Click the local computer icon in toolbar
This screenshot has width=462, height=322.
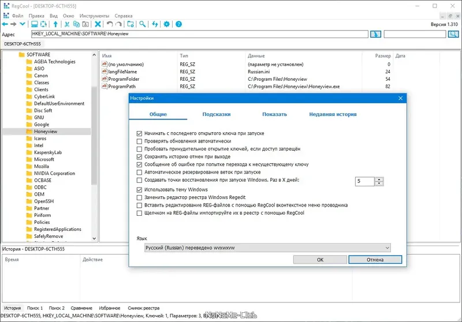(x=35, y=24)
